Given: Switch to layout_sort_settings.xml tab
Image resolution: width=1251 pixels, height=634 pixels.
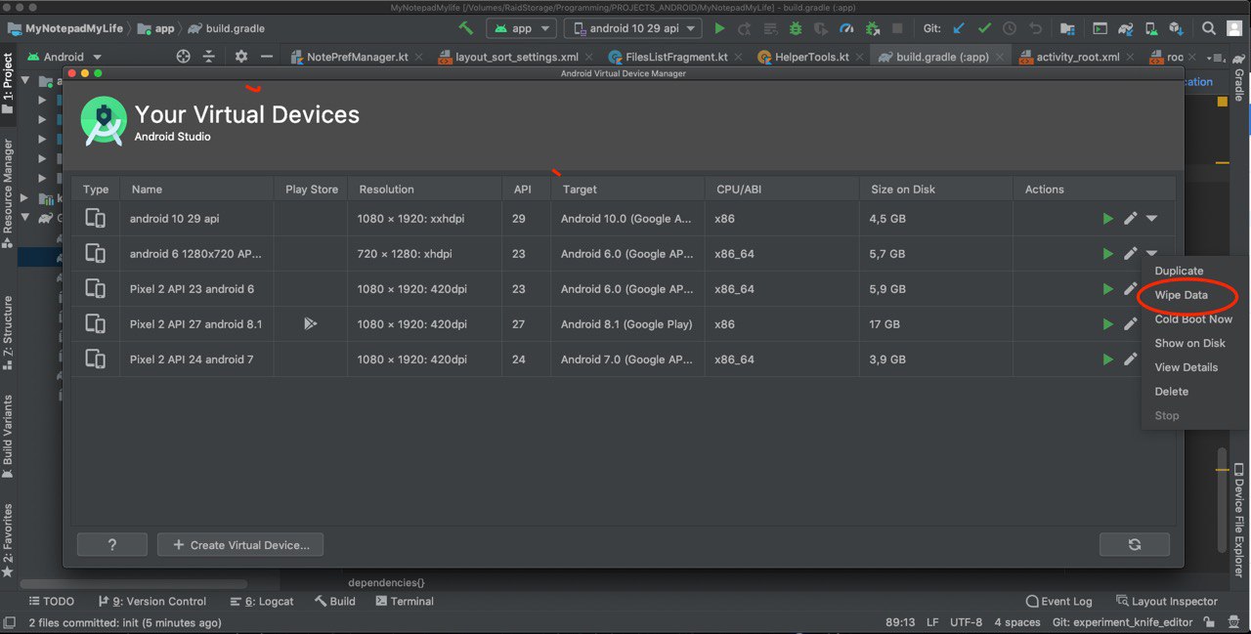Looking at the screenshot, I should click(x=516, y=57).
